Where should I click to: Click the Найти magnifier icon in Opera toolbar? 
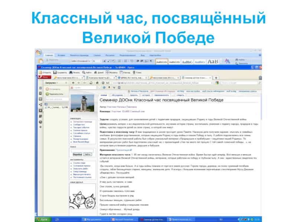(84, 73)
